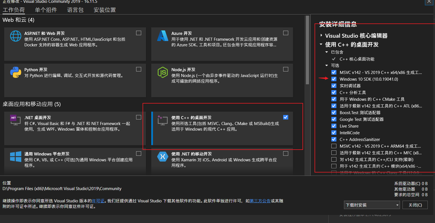Enable the Azure development workload checkbox
This screenshot has width=435, height=223.
click(286, 33)
